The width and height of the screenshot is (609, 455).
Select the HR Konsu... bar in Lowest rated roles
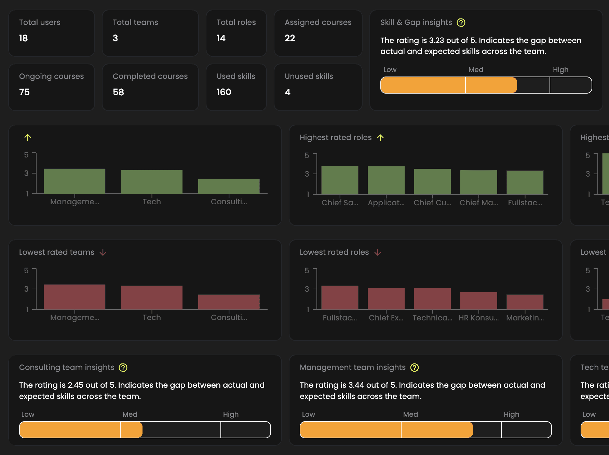click(x=479, y=301)
